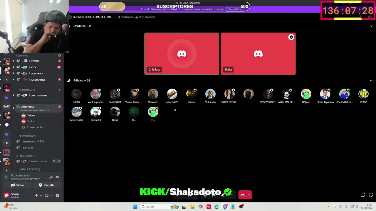Viewport: 376px width, 211px height.
Task: Collapse the COMUNIDAD category
Action: click(x=28, y=90)
